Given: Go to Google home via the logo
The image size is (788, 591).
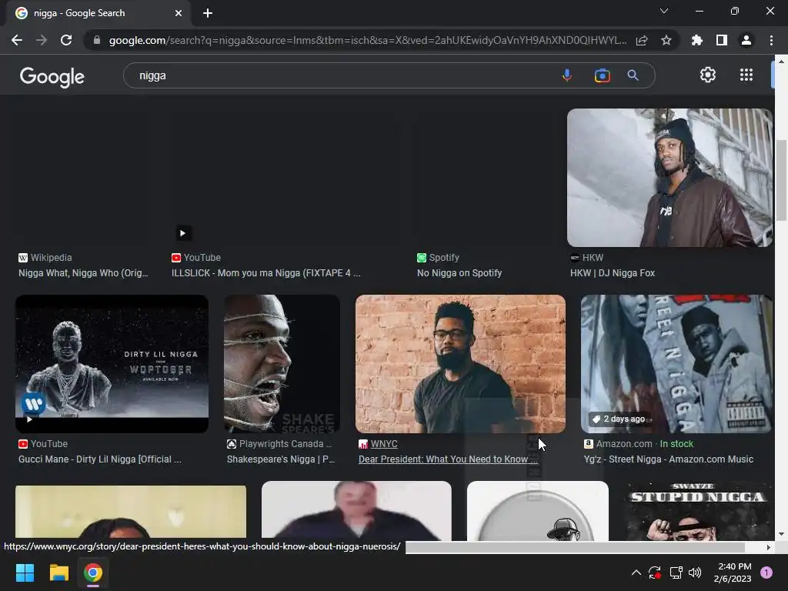Looking at the screenshot, I should pos(52,76).
